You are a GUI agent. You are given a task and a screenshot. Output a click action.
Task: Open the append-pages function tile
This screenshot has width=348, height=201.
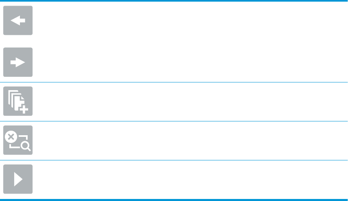tap(18, 101)
